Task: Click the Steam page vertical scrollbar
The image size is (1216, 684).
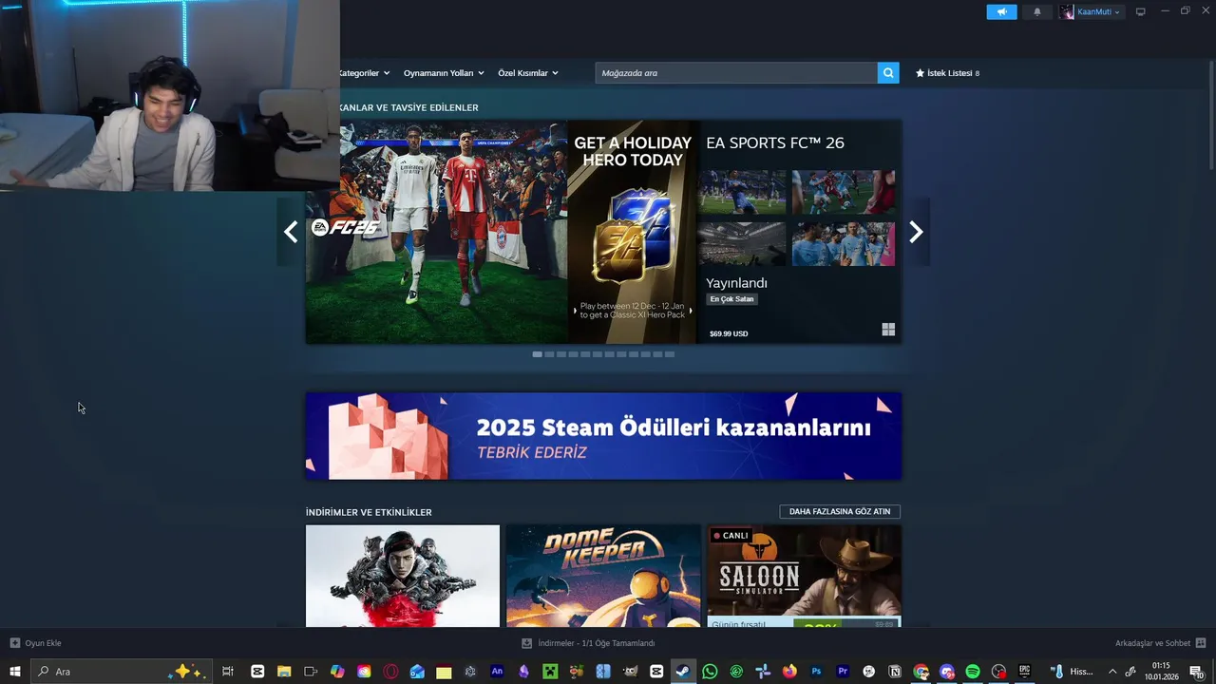Action: coord(1211,114)
